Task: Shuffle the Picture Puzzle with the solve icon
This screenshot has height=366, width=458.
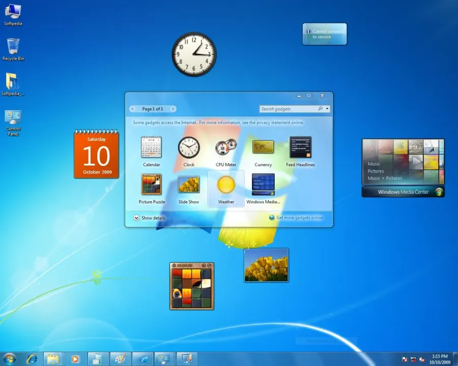Action: 209,265
